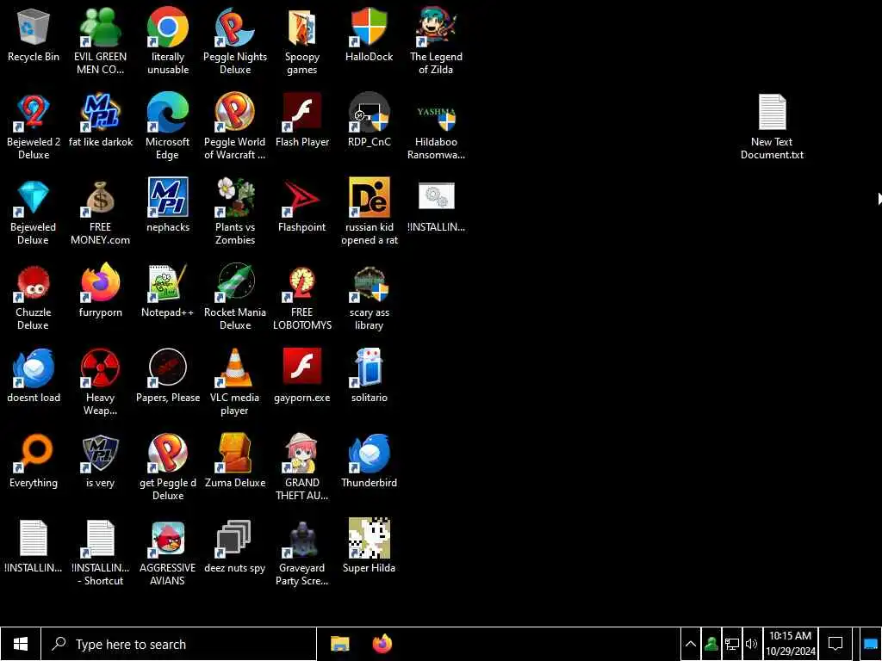Screen dimensions: 882x661
Task: Click Heavy Weapon radiation icon
Action: pos(100,382)
